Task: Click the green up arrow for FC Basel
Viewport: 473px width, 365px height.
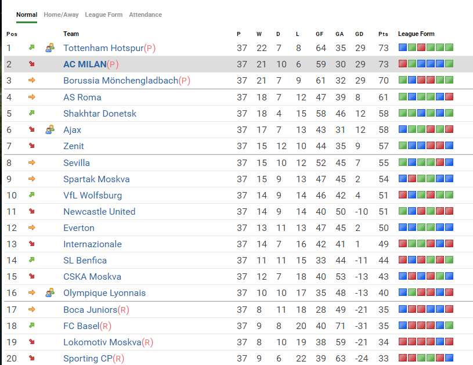Action: tap(31, 326)
